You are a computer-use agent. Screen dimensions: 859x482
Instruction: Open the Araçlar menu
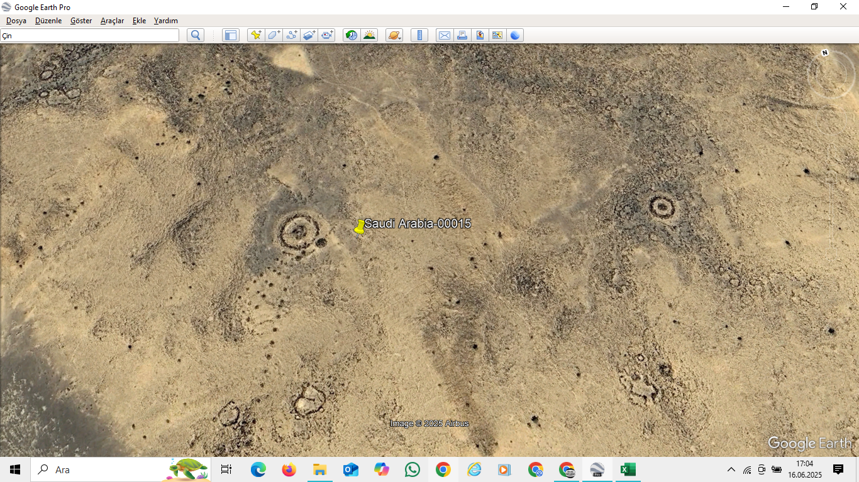tap(113, 21)
